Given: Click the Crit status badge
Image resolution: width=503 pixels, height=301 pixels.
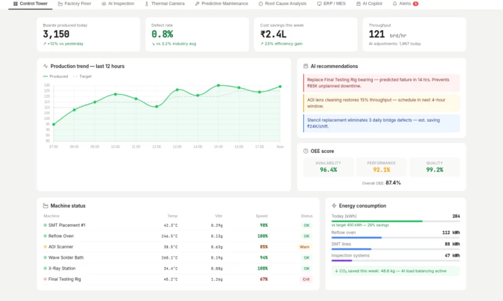Looking at the screenshot, I should tap(306, 279).
